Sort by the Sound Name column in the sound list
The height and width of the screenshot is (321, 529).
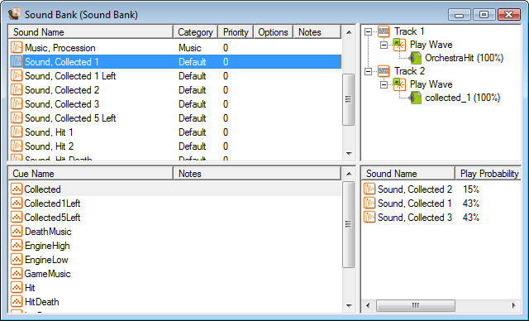tap(90, 31)
